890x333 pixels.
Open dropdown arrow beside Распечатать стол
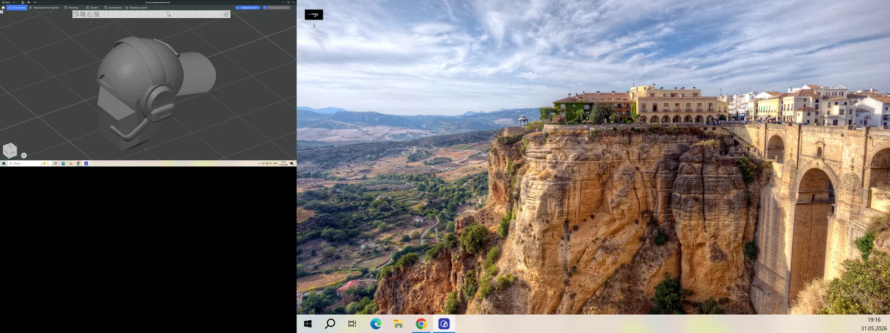(265, 8)
